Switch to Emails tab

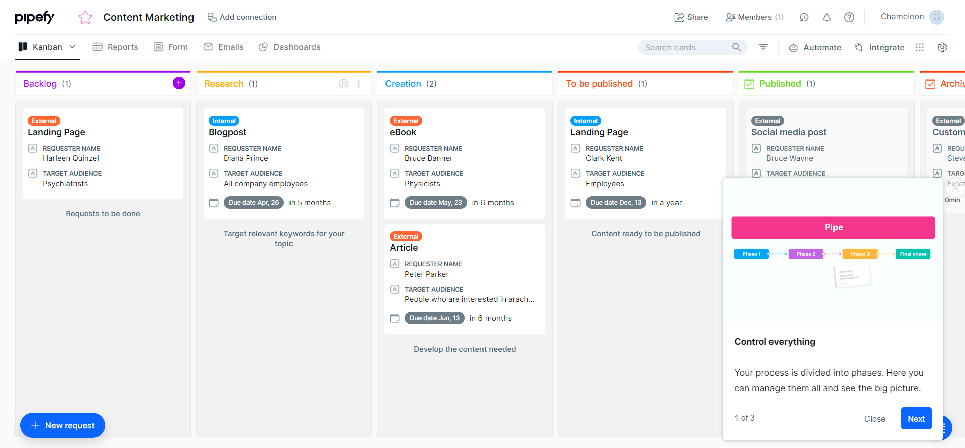pos(223,47)
